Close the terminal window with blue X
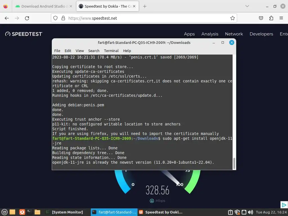288x216 pixels. coord(232,43)
